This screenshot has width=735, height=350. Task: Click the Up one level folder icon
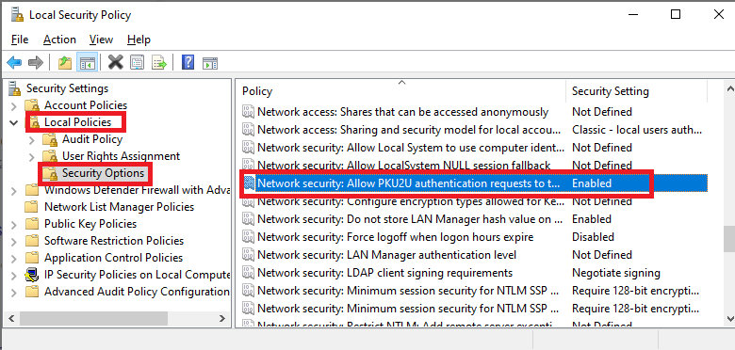(x=65, y=62)
